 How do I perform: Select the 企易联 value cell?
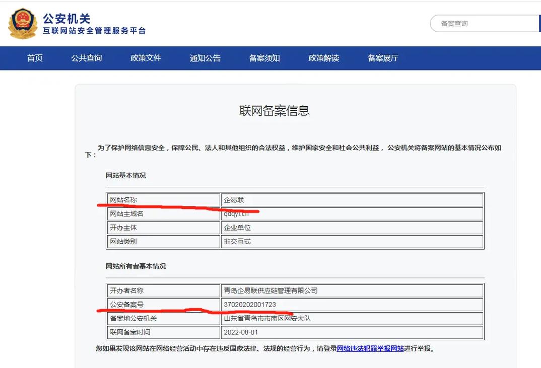point(352,200)
